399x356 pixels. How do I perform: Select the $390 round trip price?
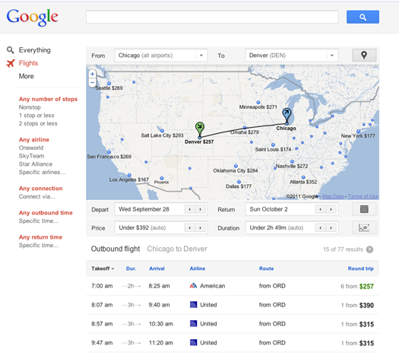pos(366,305)
